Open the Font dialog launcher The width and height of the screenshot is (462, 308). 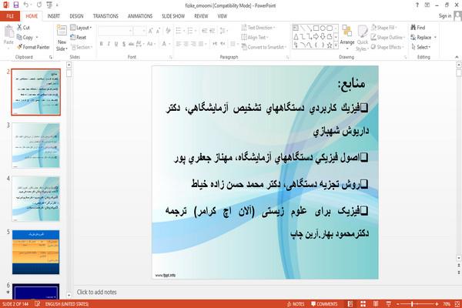(170, 57)
